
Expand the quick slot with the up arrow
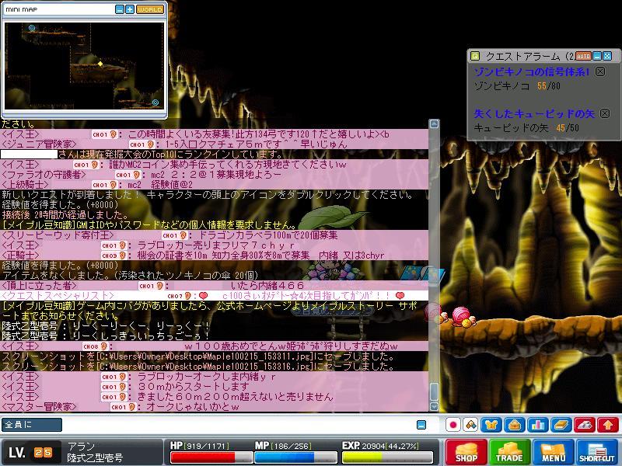608,425
